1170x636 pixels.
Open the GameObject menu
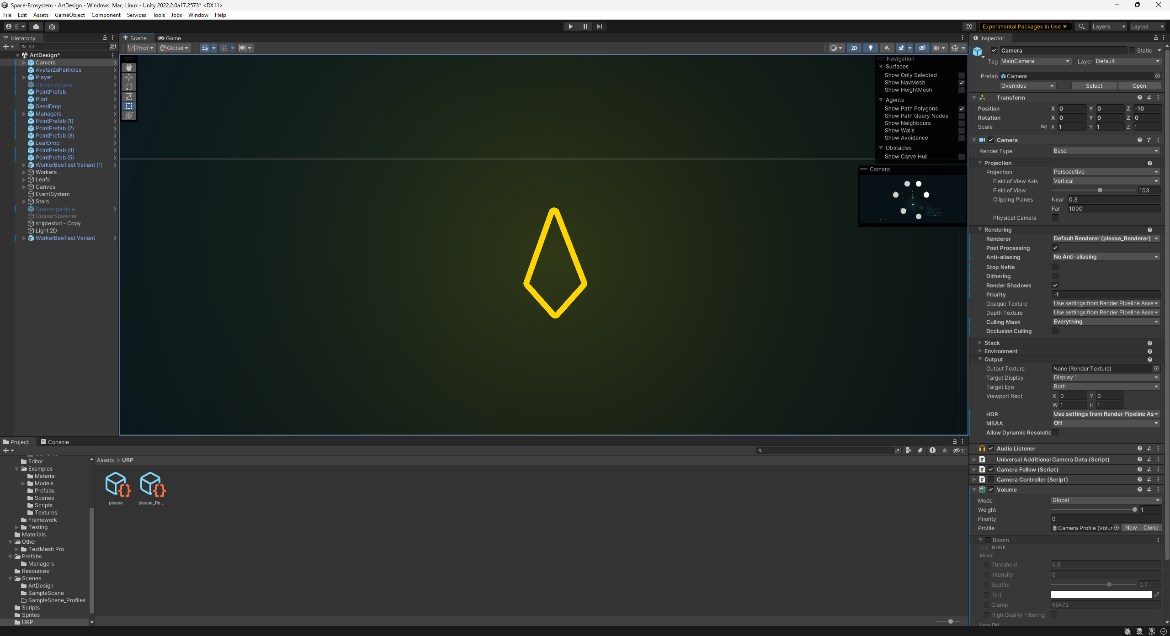coord(69,15)
